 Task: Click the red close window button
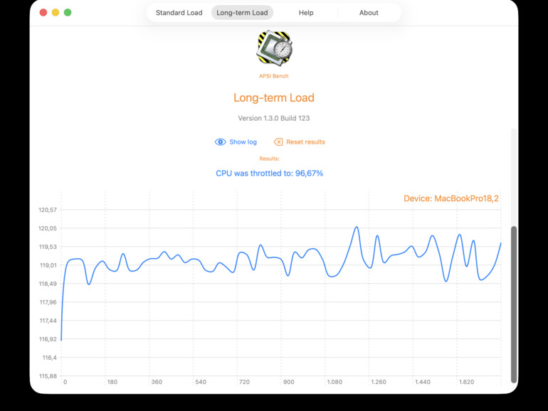pos(43,13)
